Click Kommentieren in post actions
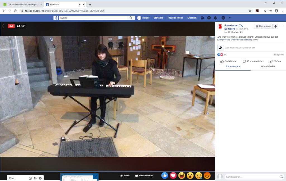This screenshot has height=181, width=286. pos(253,61)
